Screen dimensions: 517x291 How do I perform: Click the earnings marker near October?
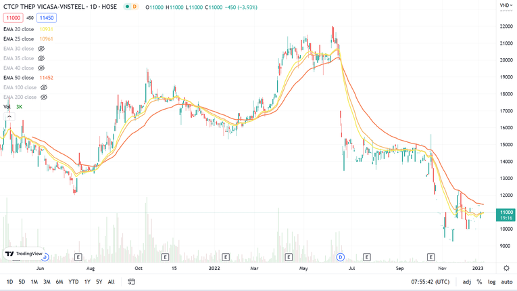pos(165,257)
